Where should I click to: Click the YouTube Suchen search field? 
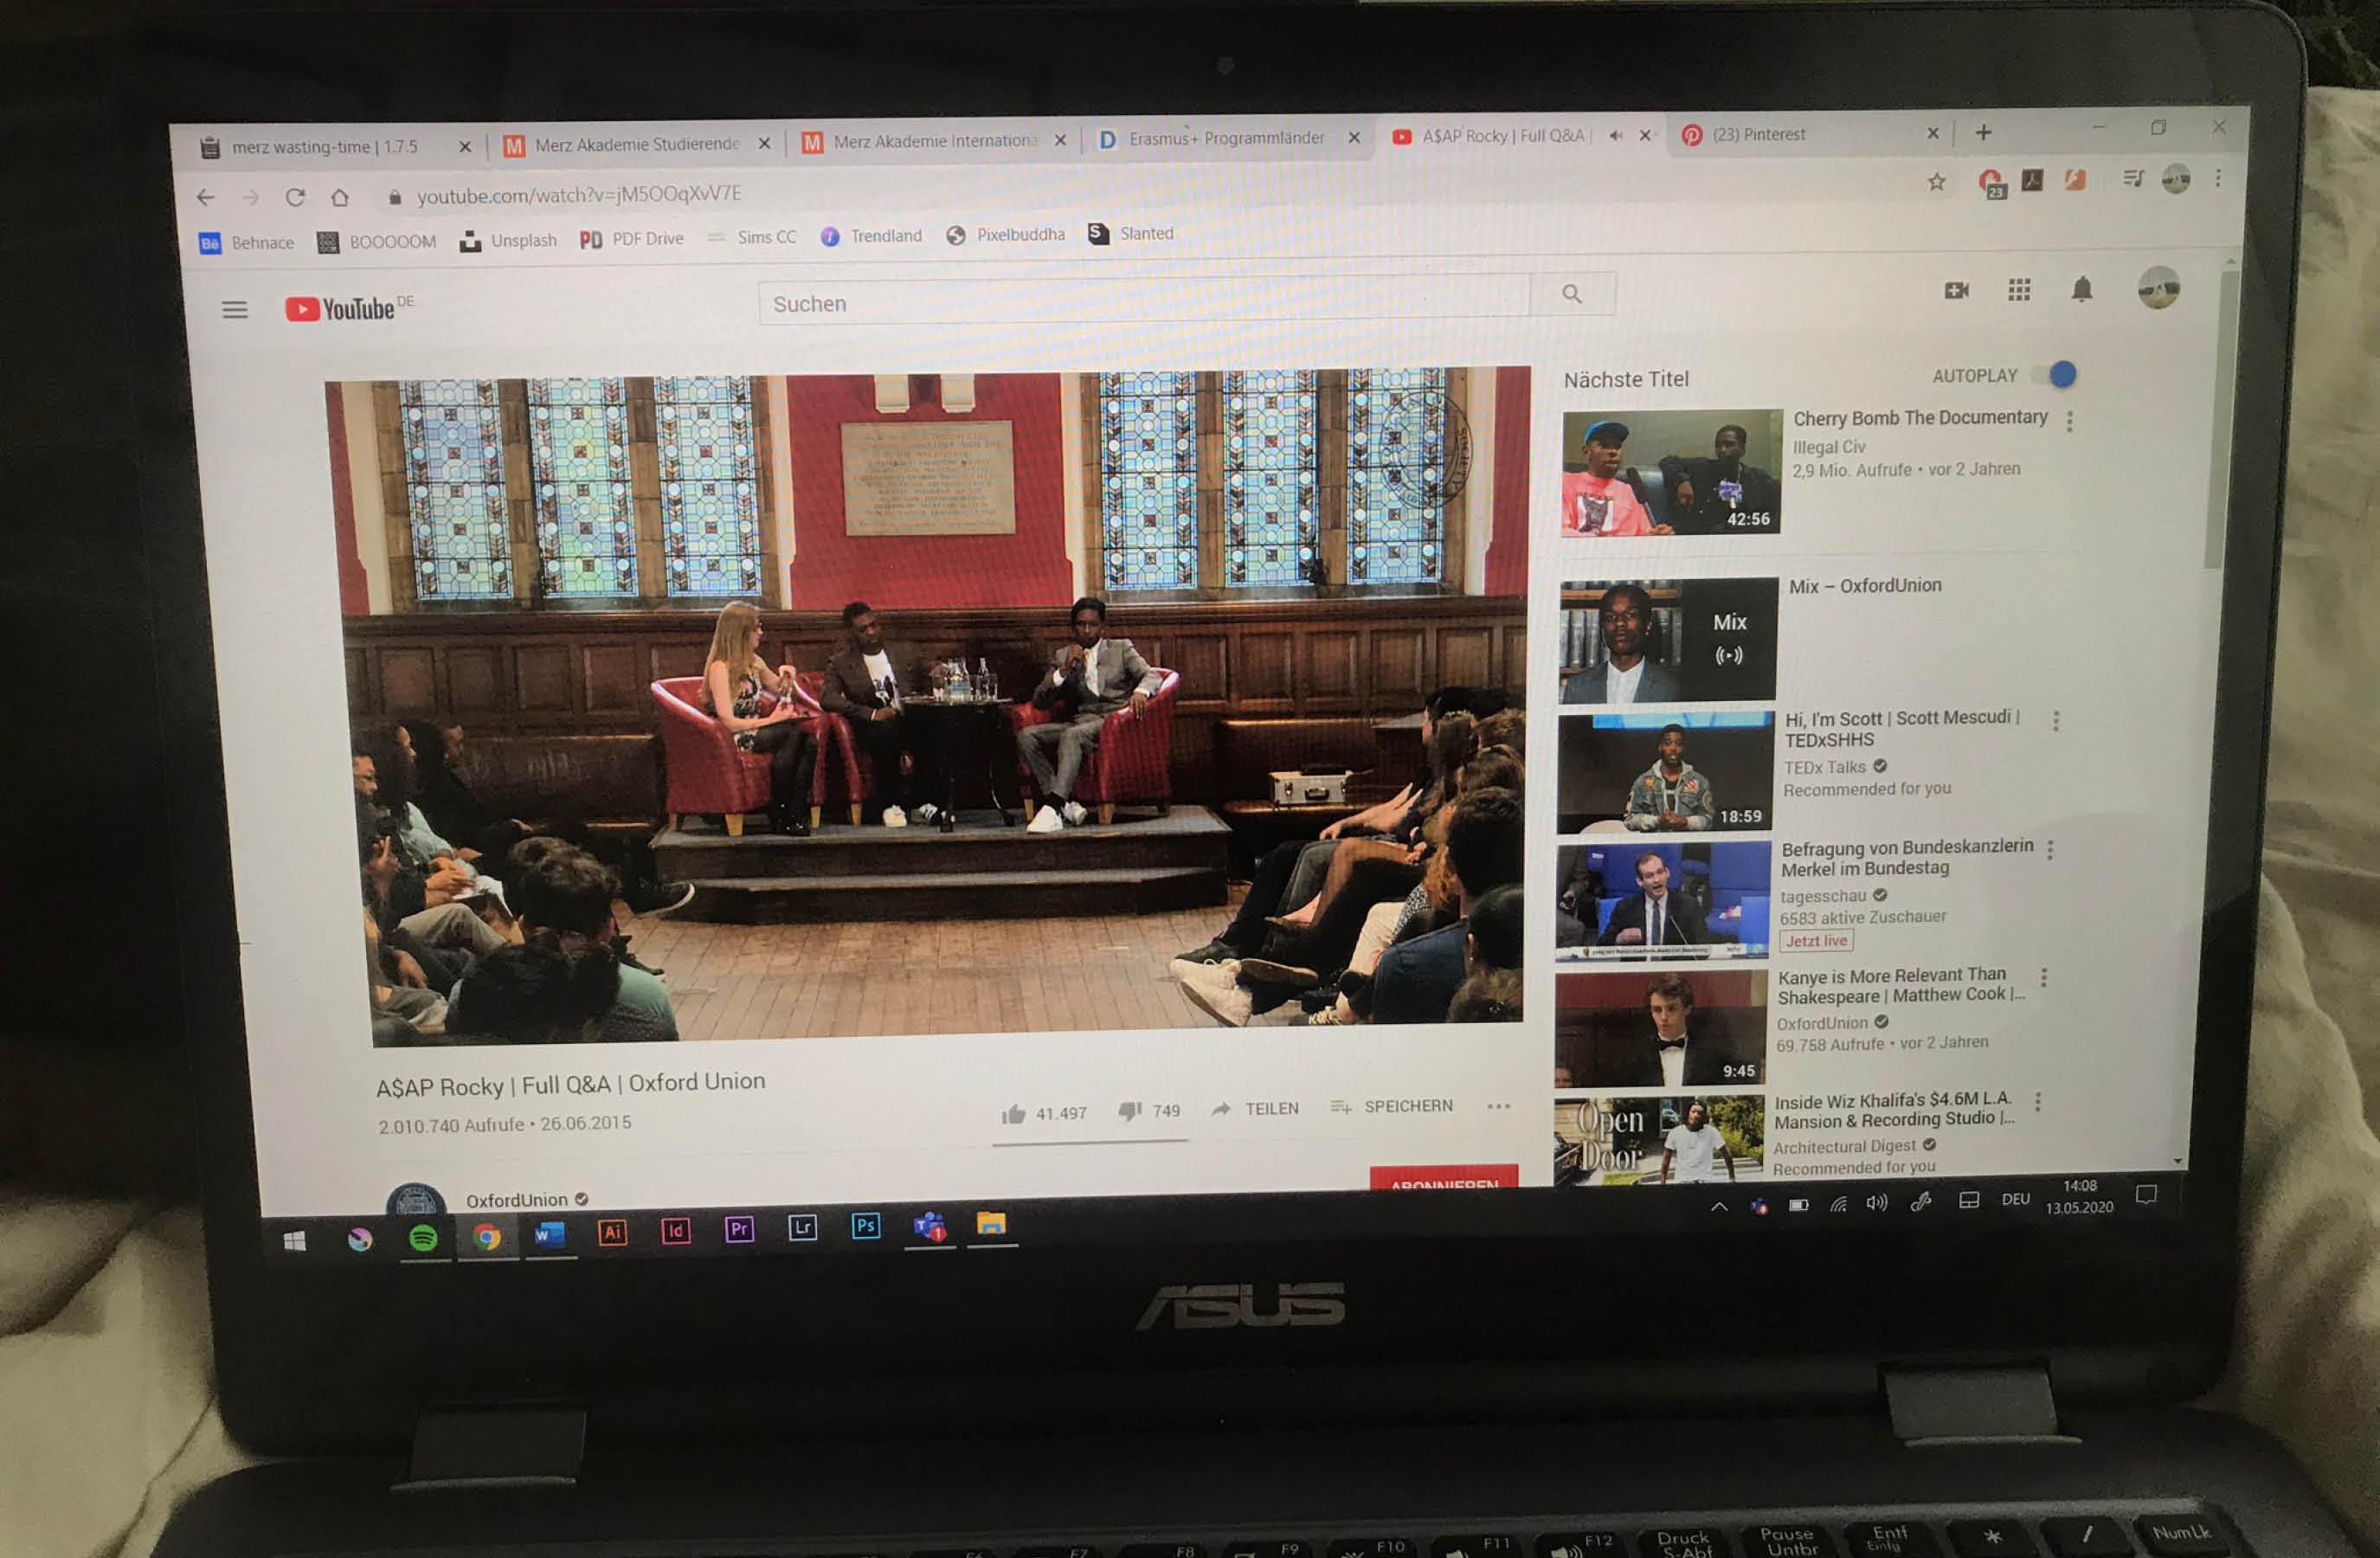[1144, 300]
